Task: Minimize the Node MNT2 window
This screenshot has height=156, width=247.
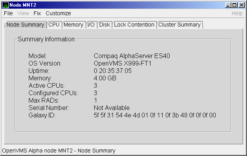Action: 228,5
